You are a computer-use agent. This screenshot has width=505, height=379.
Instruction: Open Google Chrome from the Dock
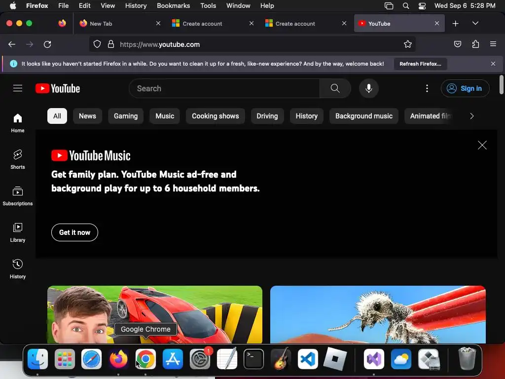(145, 359)
